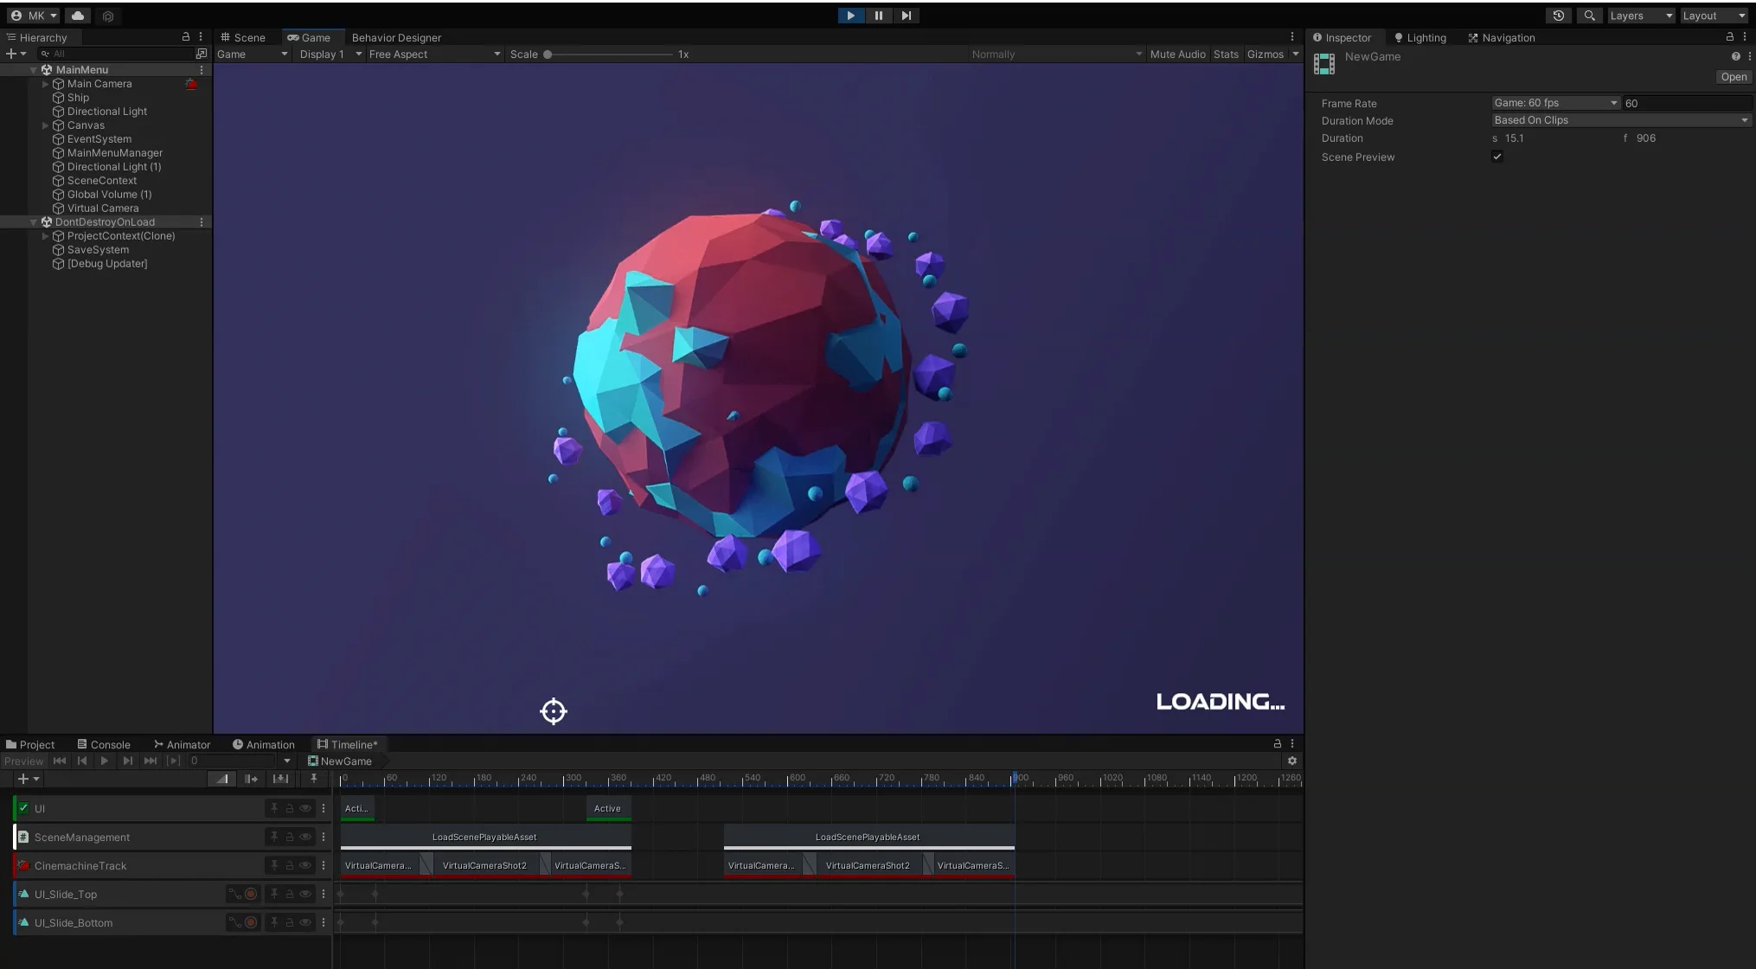Image resolution: width=1756 pixels, height=969 pixels.
Task: Hide the SceneManagement track with eye icon
Action: pyautogui.click(x=305, y=837)
